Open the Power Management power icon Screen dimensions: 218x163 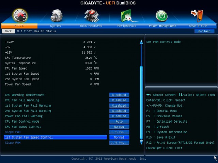(x=162, y=15)
